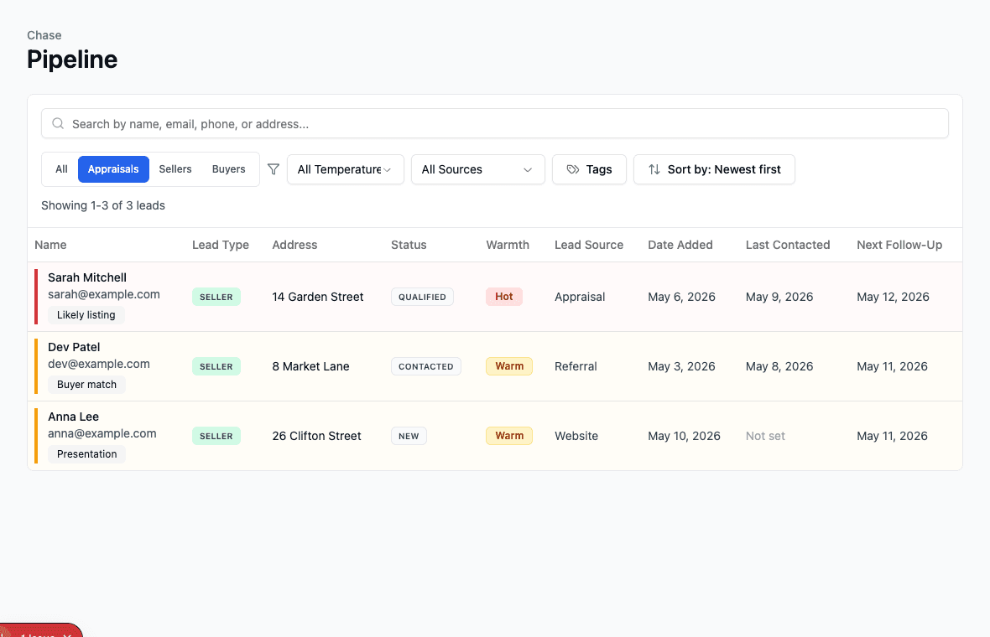Open the All Sources dropdown

(478, 169)
